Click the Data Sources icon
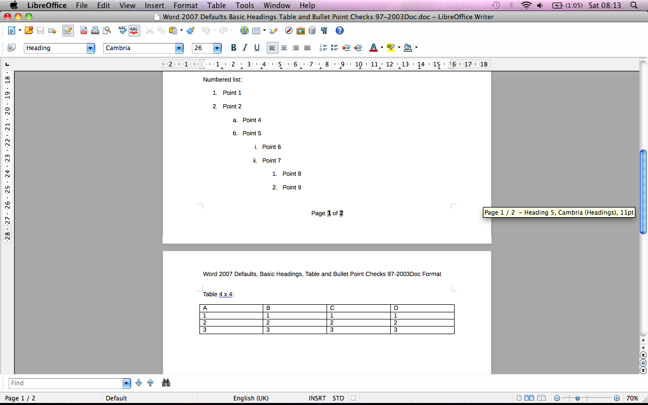The height and width of the screenshot is (405, 648). pos(312,30)
